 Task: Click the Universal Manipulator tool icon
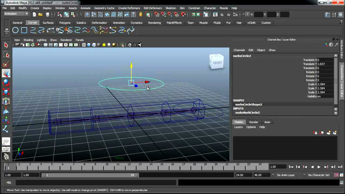(x=6, y=101)
